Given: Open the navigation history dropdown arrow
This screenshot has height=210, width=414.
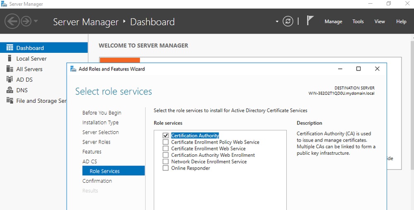Looking at the screenshot, I should [36, 21].
